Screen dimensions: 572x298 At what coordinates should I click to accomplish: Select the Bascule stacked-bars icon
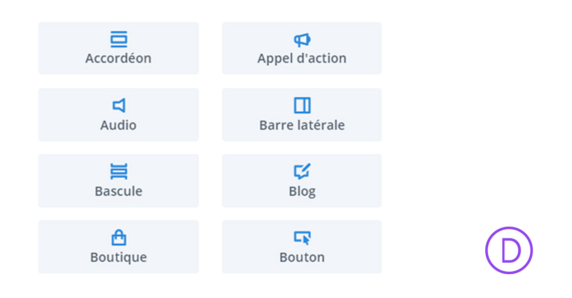pyautogui.click(x=119, y=172)
